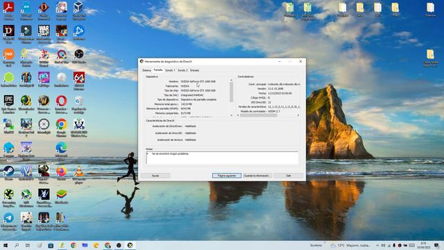The width and height of the screenshot is (444, 250).
Task: Select the Pantalla tab
Action: (158, 70)
